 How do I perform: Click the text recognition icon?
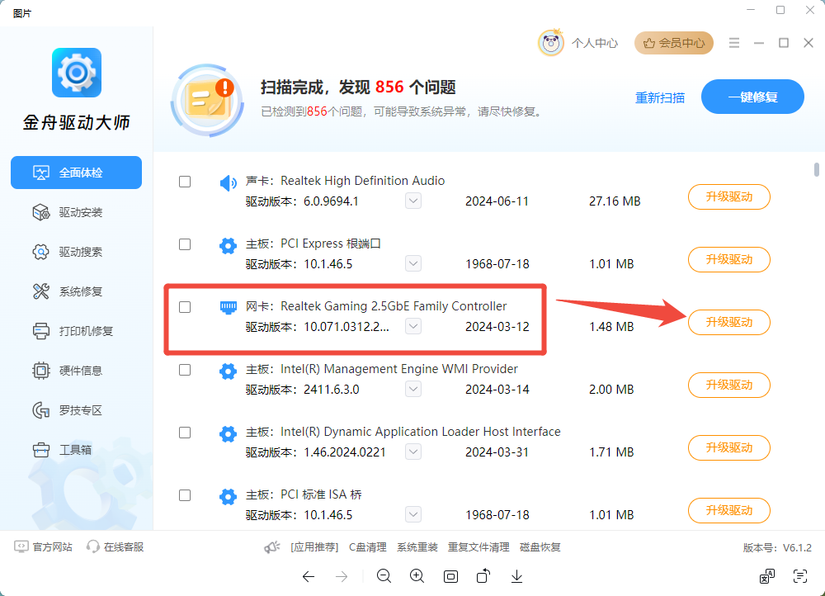(x=799, y=576)
